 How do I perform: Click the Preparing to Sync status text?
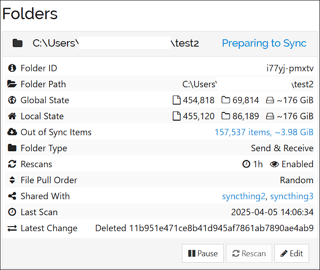coord(264,43)
